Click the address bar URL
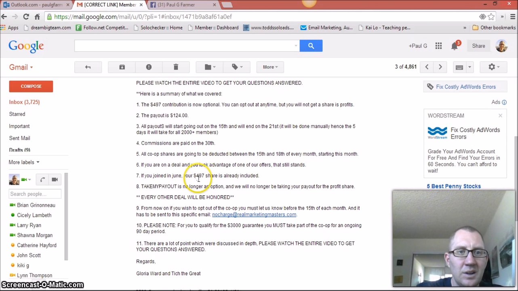The image size is (518, 291). pyautogui.click(x=143, y=17)
